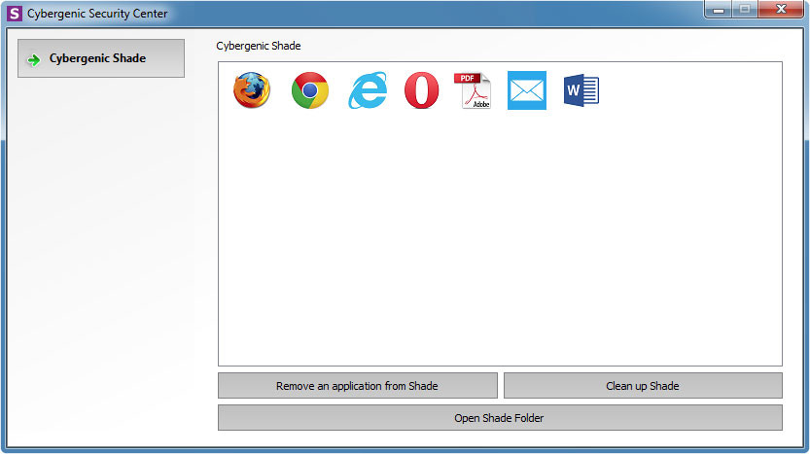Close the Cybergenic Security Center window
Image resolution: width=810 pixels, height=454 pixels.
781,10
